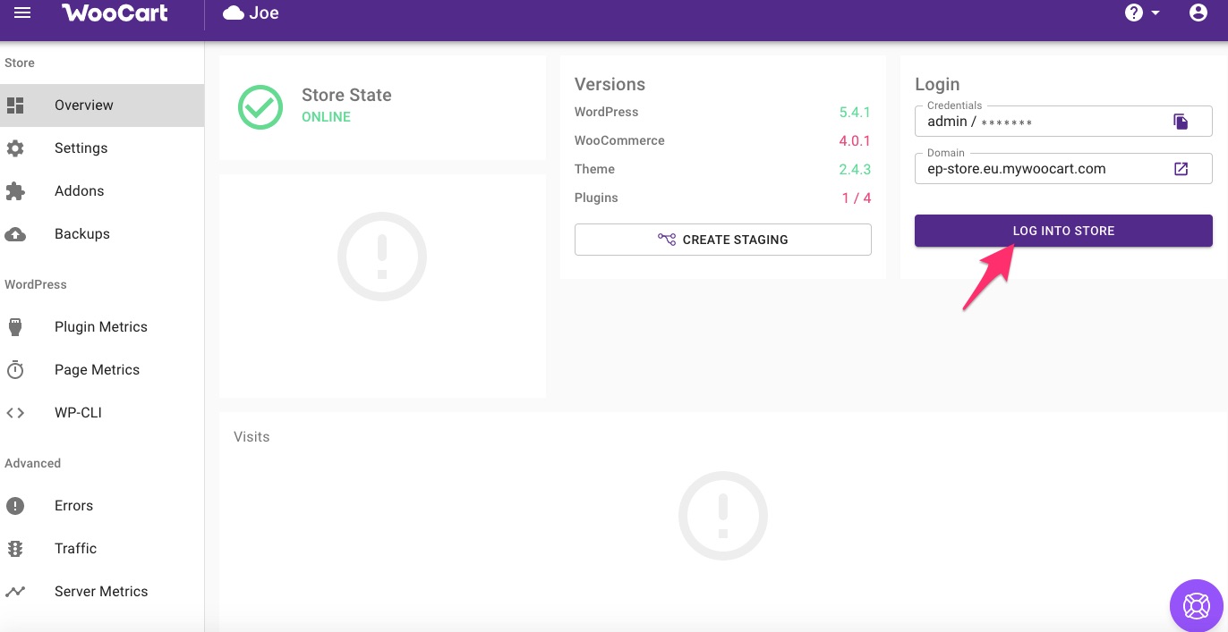The height and width of the screenshot is (632, 1228).
Task: Click the Log Into Store button
Action: (1063, 231)
